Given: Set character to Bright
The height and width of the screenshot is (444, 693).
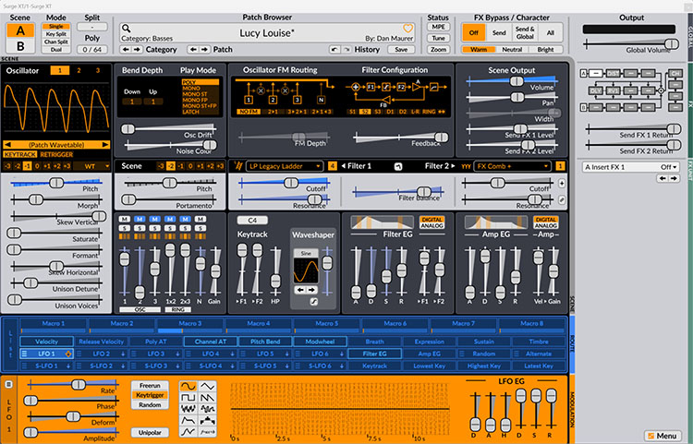Looking at the screenshot, I should [545, 50].
